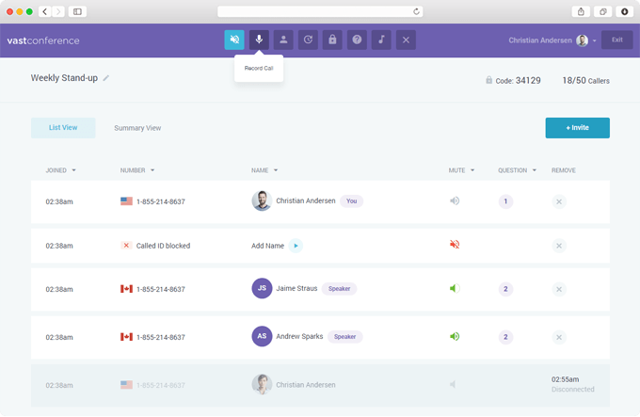Unmute the Called ID blocked caller
Viewport: 640px width, 417px height.
coord(455,245)
